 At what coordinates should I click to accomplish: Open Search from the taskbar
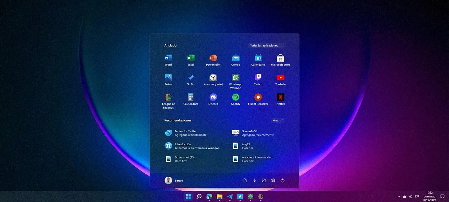point(199,197)
